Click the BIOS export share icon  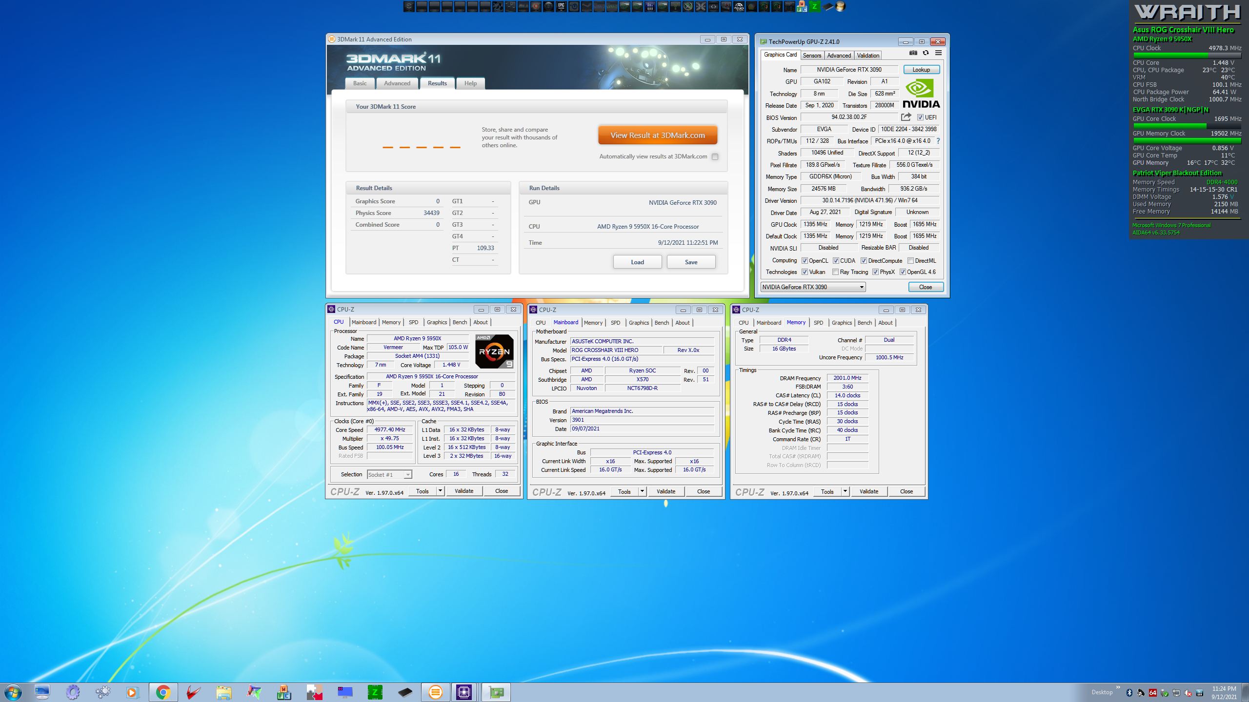click(906, 117)
